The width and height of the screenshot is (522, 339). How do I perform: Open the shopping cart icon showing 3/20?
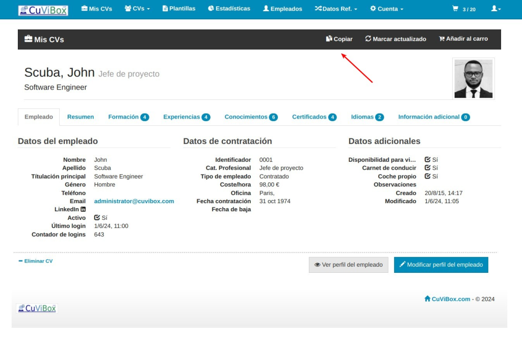coord(455,9)
